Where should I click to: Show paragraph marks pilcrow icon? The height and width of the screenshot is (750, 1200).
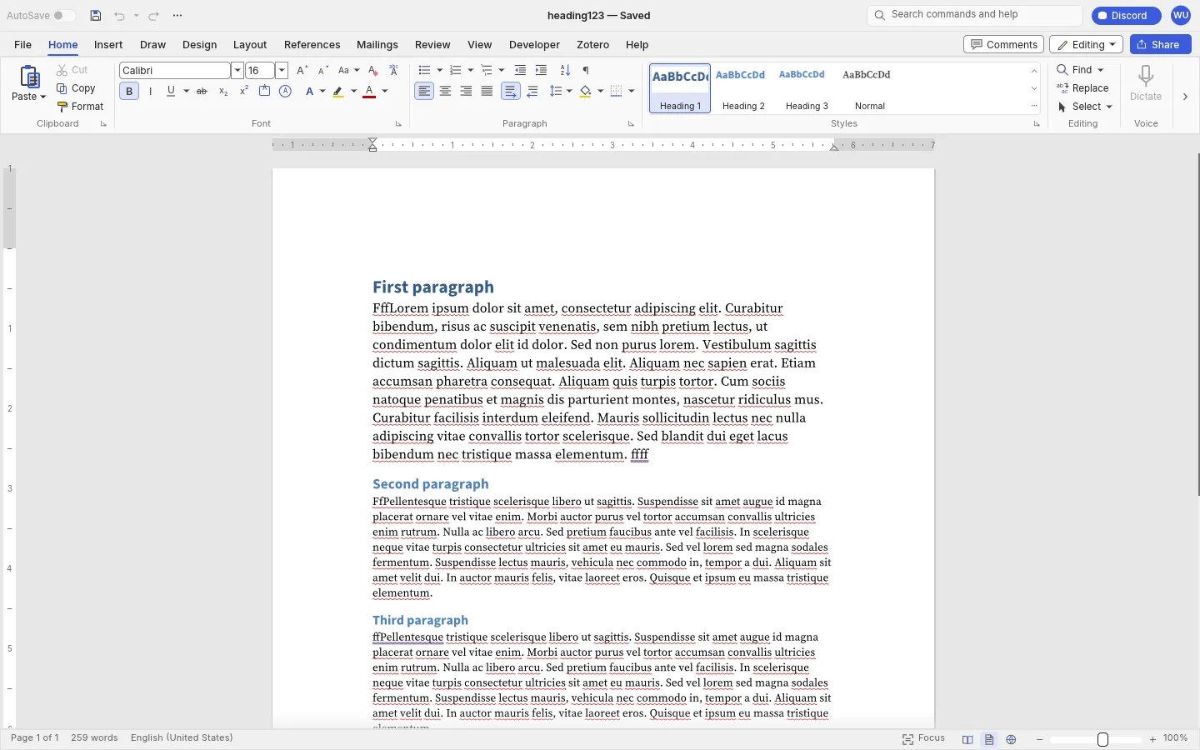(586, 71)
